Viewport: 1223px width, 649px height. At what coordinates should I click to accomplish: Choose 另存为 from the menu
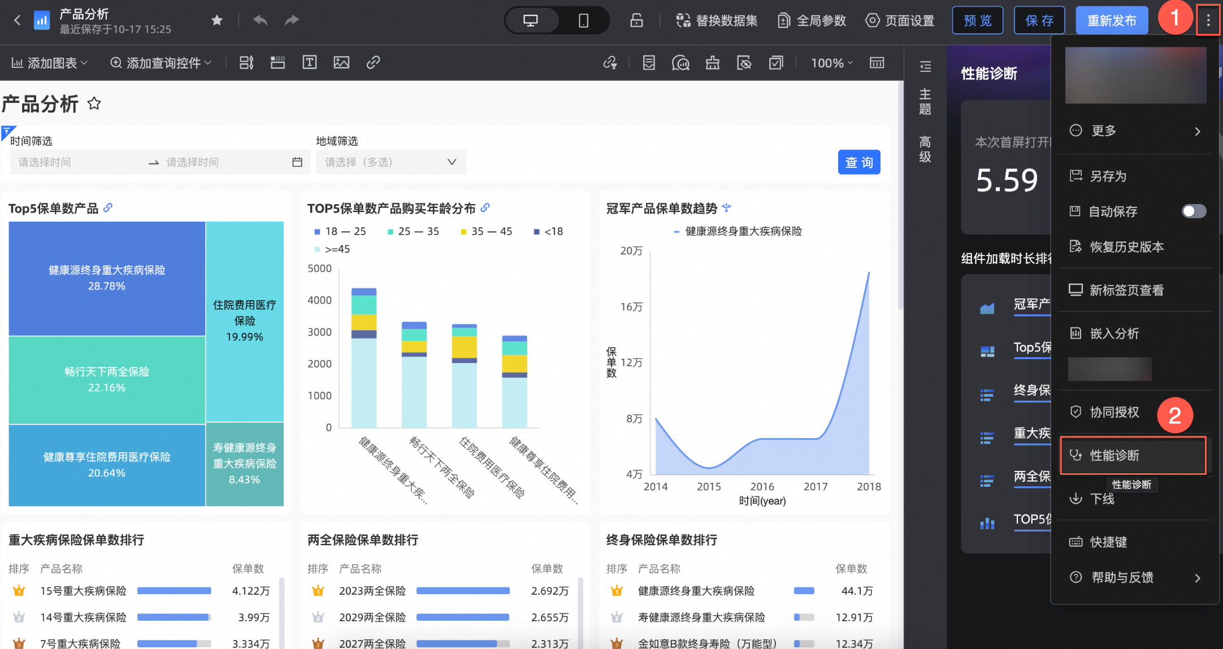point(1135,176)
